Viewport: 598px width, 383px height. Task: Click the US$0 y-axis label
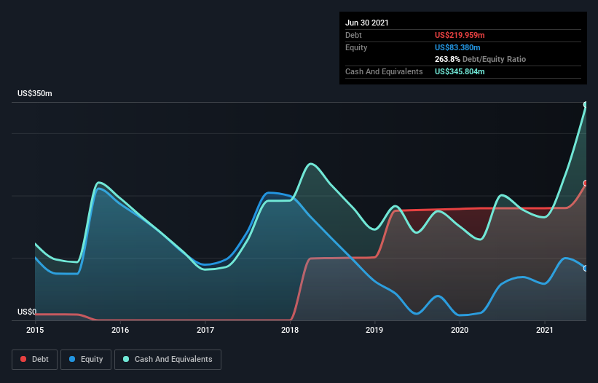(x=27, y=312)
